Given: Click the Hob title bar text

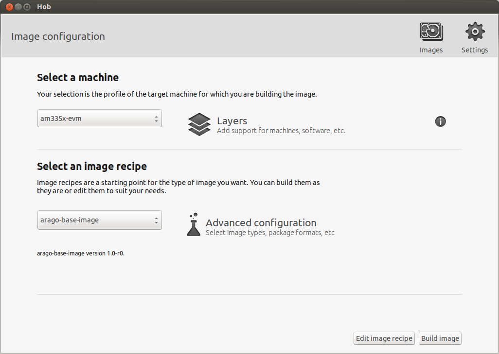Looking at the screenshot, I should click(x=44, y=7).
